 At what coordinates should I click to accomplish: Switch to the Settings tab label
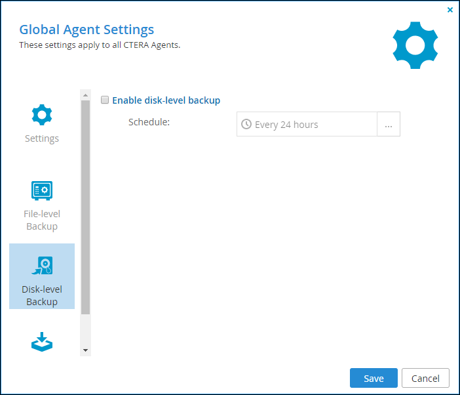coord(42,138)
